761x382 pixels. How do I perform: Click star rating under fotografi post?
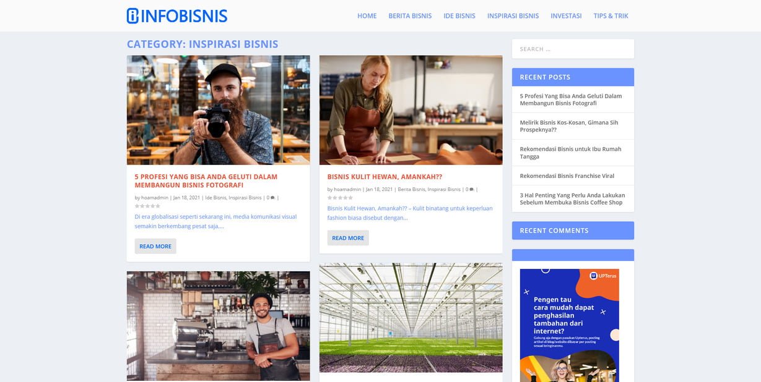[x=147, y=206]
